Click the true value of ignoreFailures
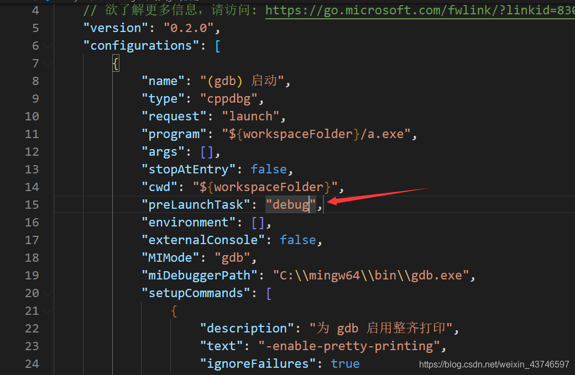The image size is (575, 375). (345, 363)
